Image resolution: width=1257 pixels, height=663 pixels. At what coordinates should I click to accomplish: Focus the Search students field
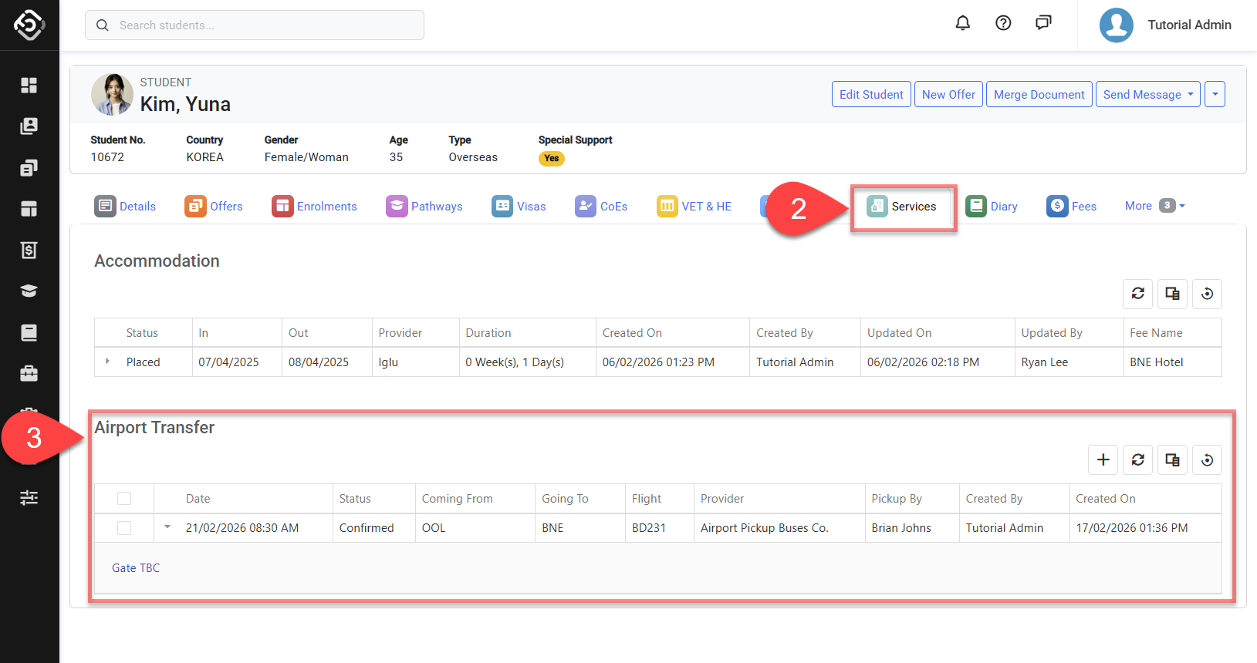tap(262, 25)
